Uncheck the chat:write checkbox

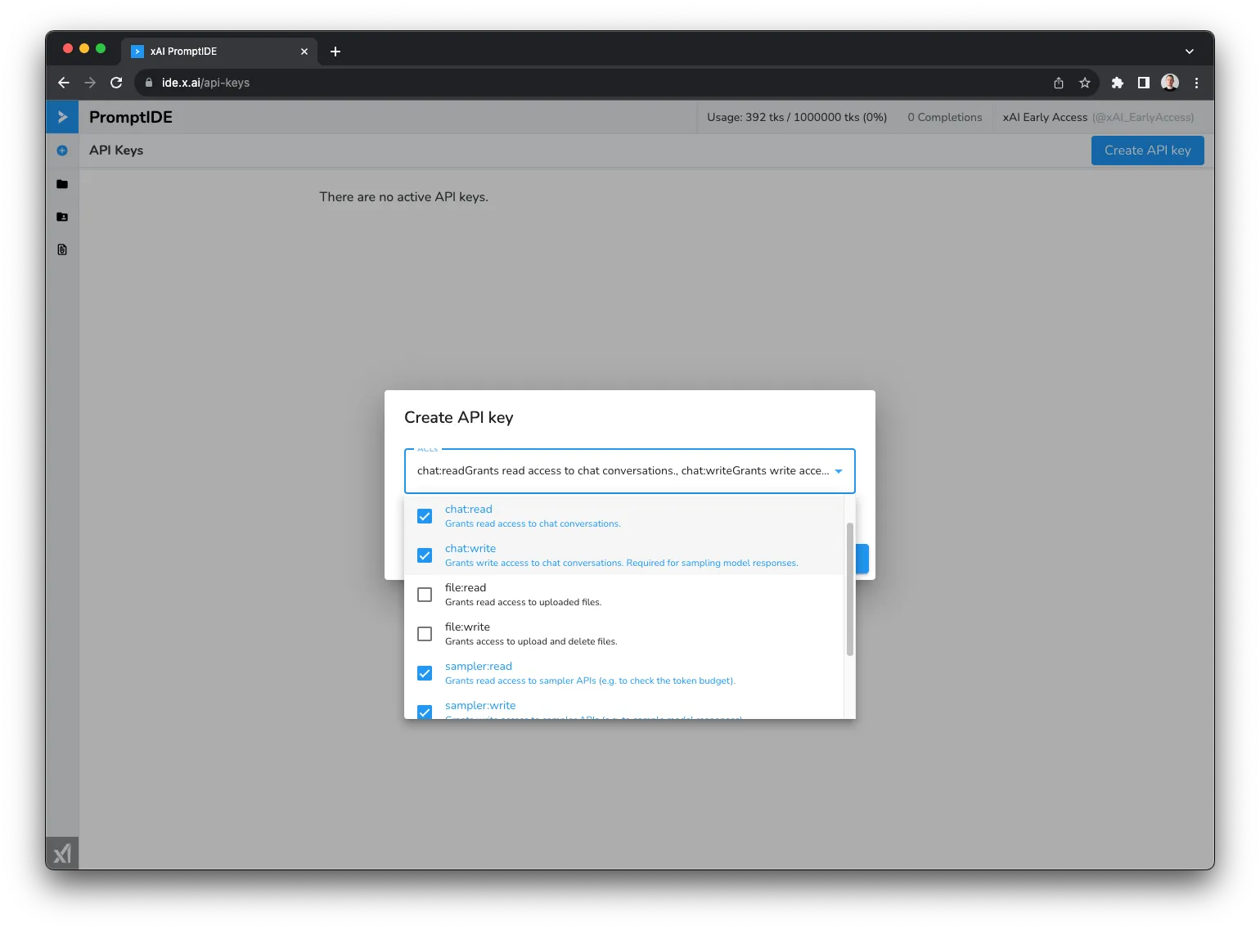[425, 555]
